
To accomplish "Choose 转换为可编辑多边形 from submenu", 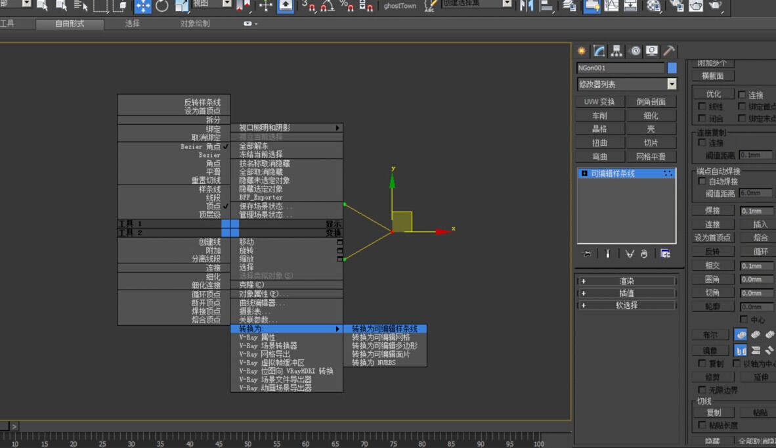I will (x=385, y=346).
